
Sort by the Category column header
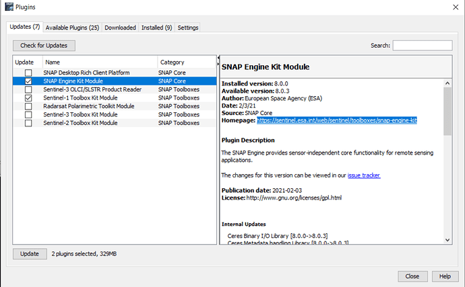[187, 63]
